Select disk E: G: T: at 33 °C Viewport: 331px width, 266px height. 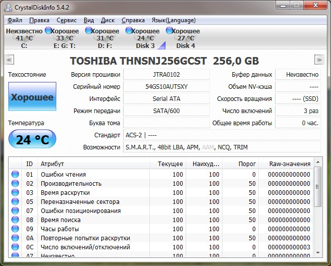[x=65, y=38]
